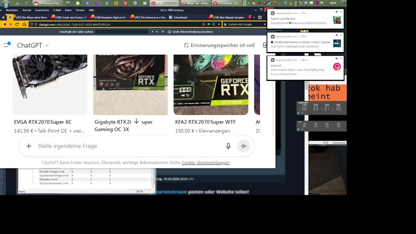Screen dimensions: 416x234
Task: Click the plus attach button in prompt
Action: [29, 146]
